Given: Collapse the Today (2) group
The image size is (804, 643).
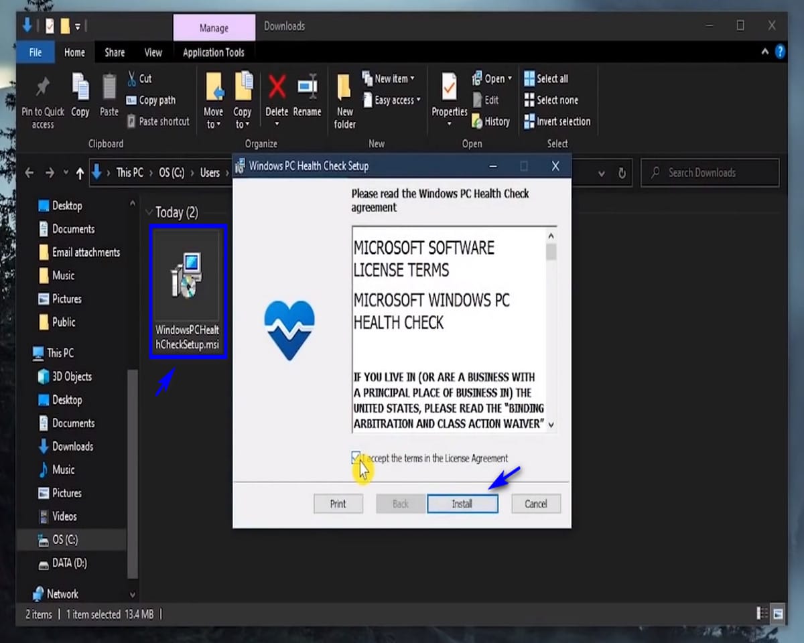Looking at the screenshot, I should (x=148, y=212).
